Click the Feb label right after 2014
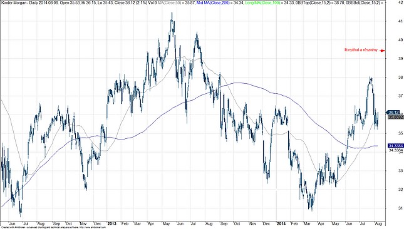The image size is (404, 229). click(x=294, y=223)
